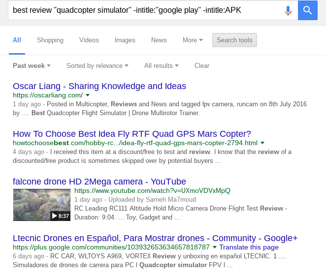
Task: Click the plus.google.com/communities green URL text
Action: 111,247
